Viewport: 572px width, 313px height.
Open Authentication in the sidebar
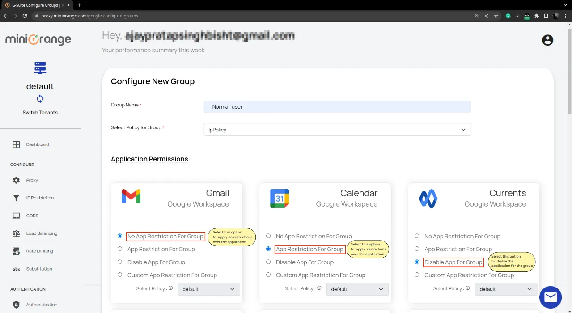(x=42, y=305)
